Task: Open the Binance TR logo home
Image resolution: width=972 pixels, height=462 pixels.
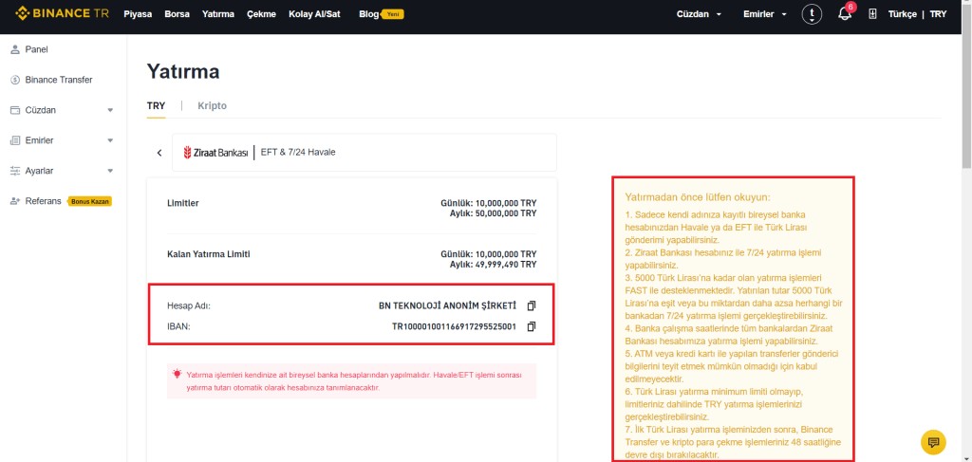Action: [x=62, y=13]
